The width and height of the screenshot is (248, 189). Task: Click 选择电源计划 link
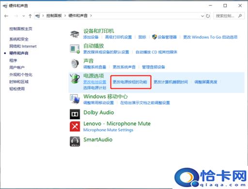click(x=95, y=88)
